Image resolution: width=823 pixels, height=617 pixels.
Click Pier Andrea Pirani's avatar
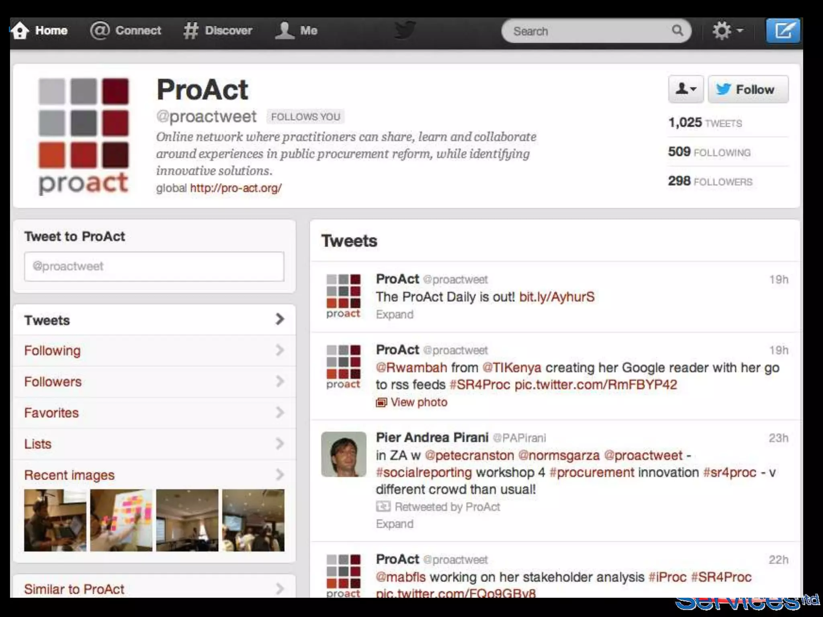344,454
